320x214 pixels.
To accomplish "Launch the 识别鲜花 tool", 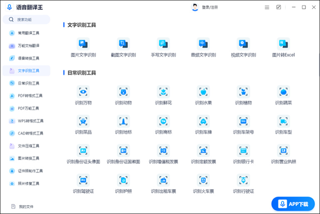I will click(163, 95).
